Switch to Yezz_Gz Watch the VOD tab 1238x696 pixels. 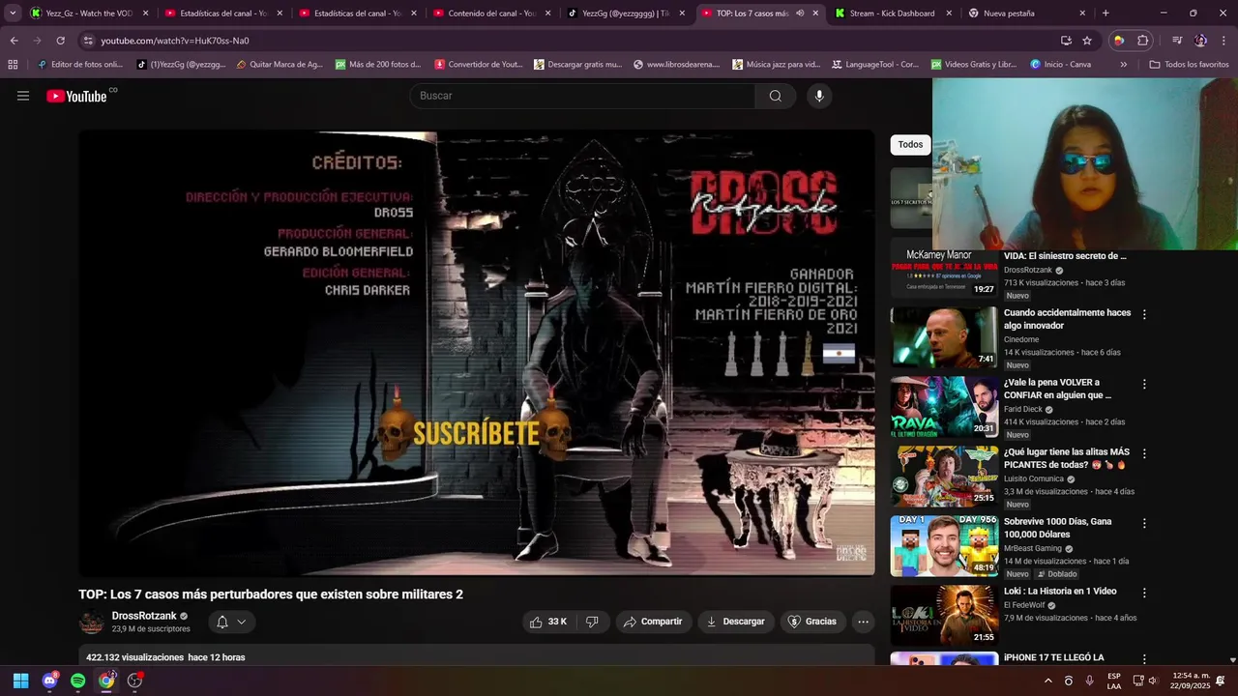click(x=89, y=14)
